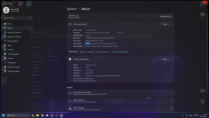Click the Device specifications info icon

[x=70, y=24]
